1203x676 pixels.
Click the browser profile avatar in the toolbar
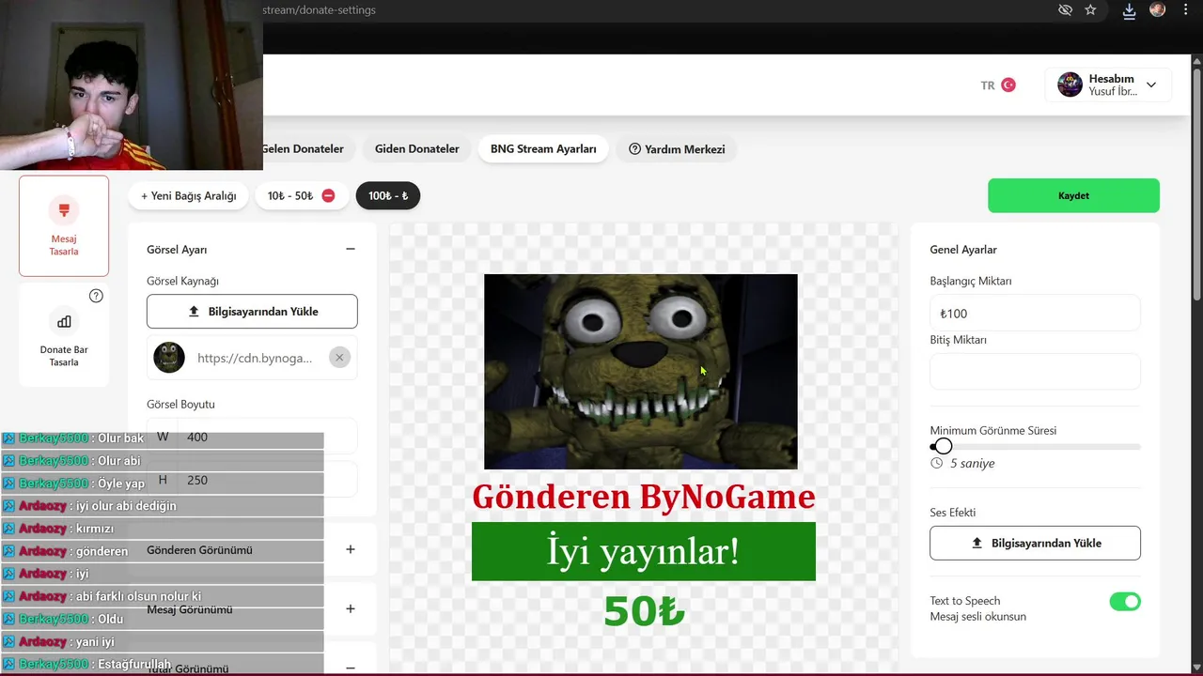1157,9
